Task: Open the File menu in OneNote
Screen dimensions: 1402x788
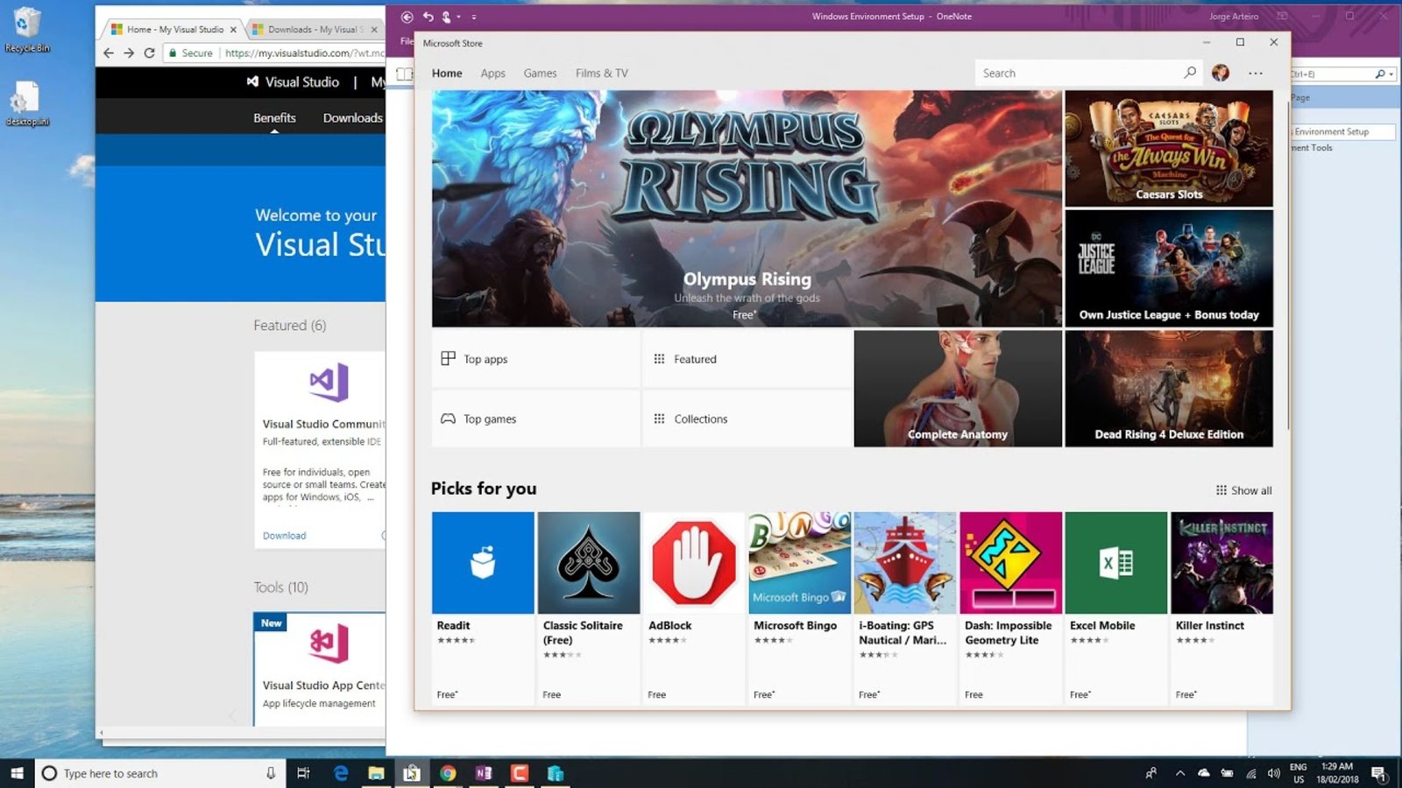Action: [x=405, y=41]
